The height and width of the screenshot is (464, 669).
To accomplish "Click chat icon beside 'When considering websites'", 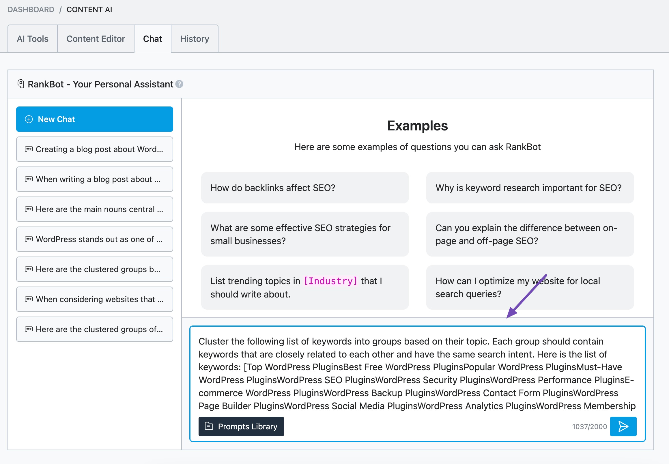I will [29, 299].
